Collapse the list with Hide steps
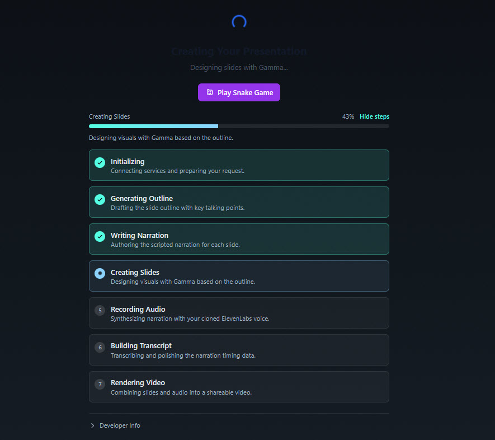The width and height of the screenshot is (495, 440). [x=374, y=116]
